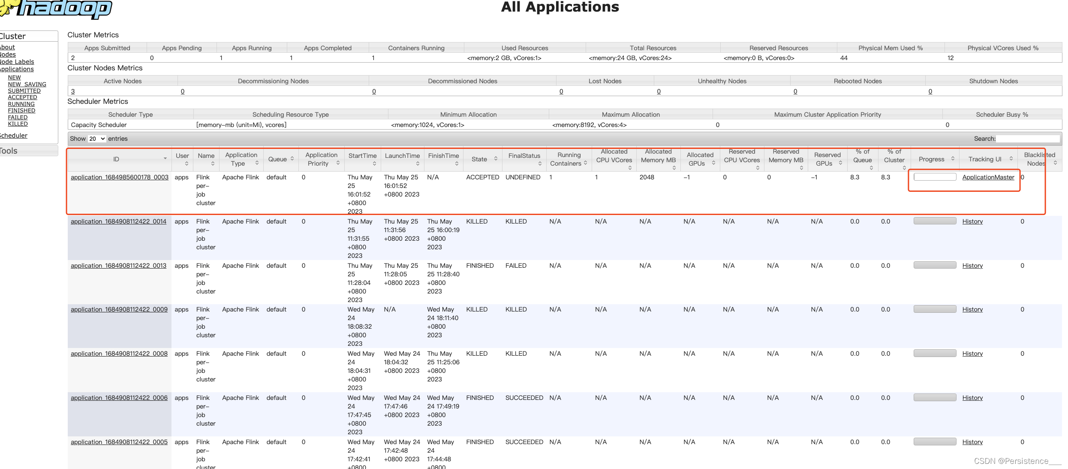
Task: Sort by FinishTime column arrows
Action: coord(457,163)
